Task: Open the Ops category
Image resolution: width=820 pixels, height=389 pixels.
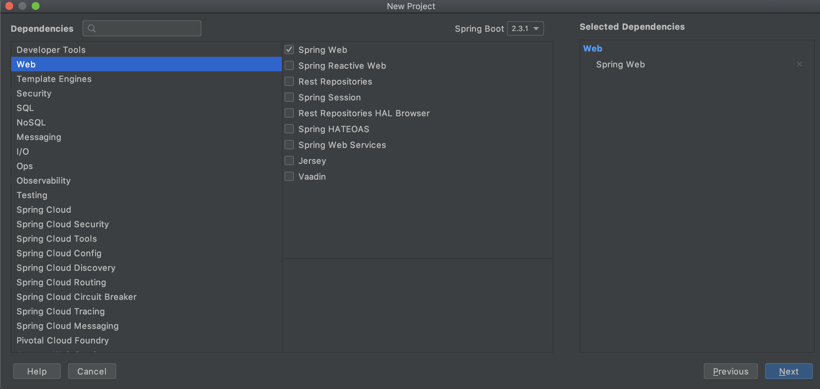Action: tap(147, 166)
